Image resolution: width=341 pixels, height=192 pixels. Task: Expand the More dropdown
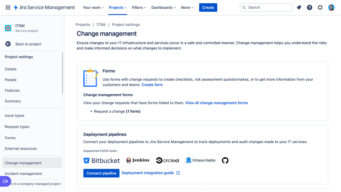click(x=187, y=8)
